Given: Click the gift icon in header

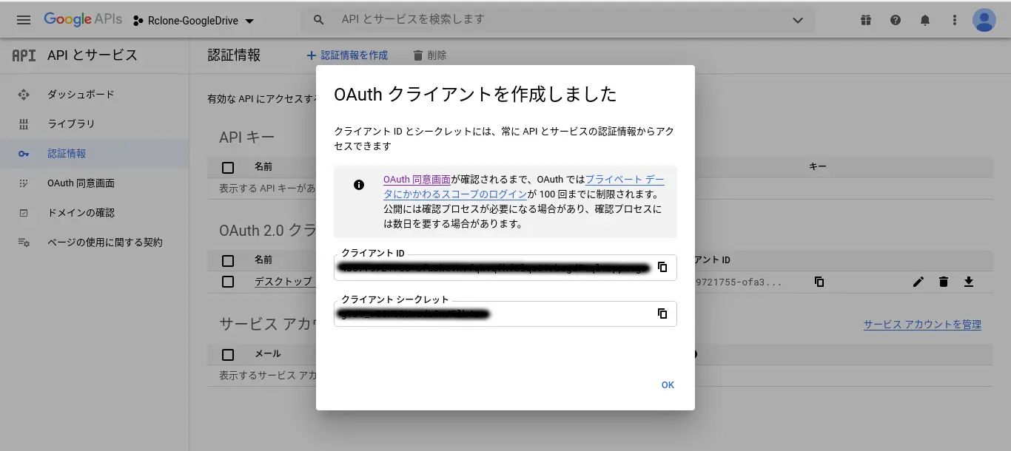Looking at the screenshot, I should [x=866, y=20].
